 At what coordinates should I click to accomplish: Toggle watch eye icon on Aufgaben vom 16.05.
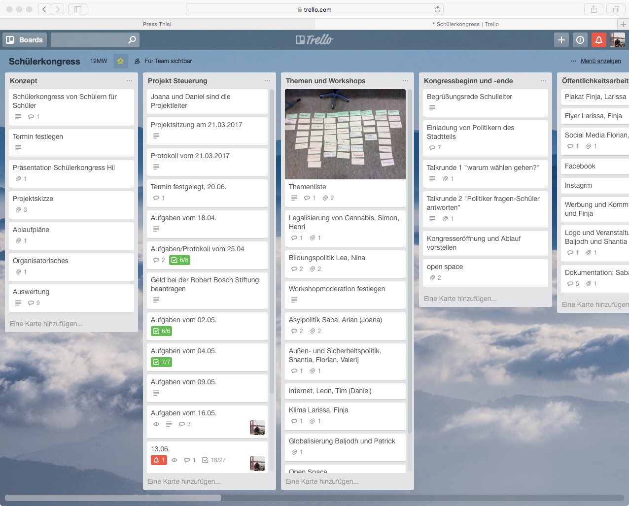[156, 424]
